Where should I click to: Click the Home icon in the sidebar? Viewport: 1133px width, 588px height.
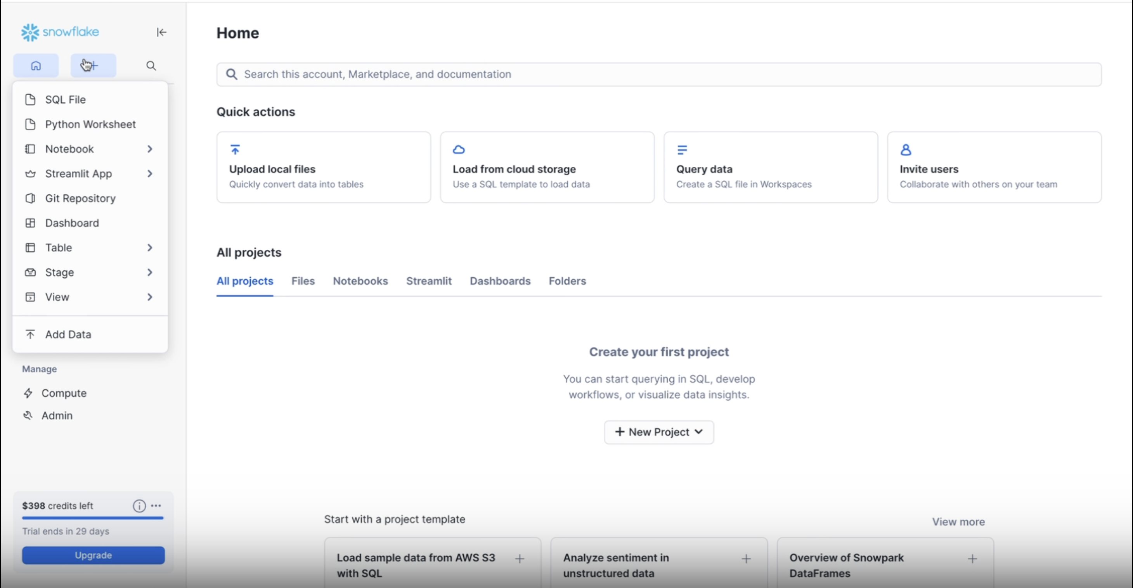point(36,66)
